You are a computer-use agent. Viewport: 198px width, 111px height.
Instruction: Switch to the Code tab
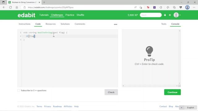click(38, 24)
